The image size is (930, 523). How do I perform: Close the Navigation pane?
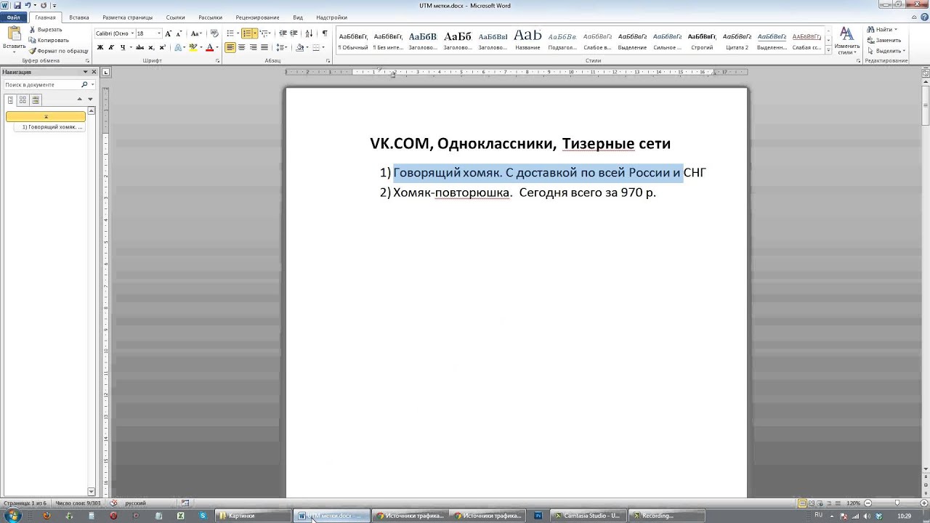click(x=94, y=72)
